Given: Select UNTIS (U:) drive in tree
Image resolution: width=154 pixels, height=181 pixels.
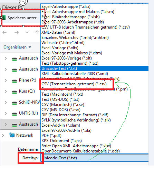Looking at the screenshot, I should (x=28, y=113).
